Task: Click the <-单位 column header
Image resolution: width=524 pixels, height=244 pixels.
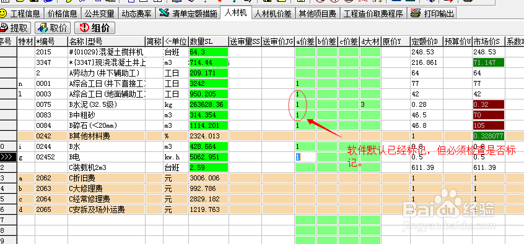Action: click(x=176, y=41)
